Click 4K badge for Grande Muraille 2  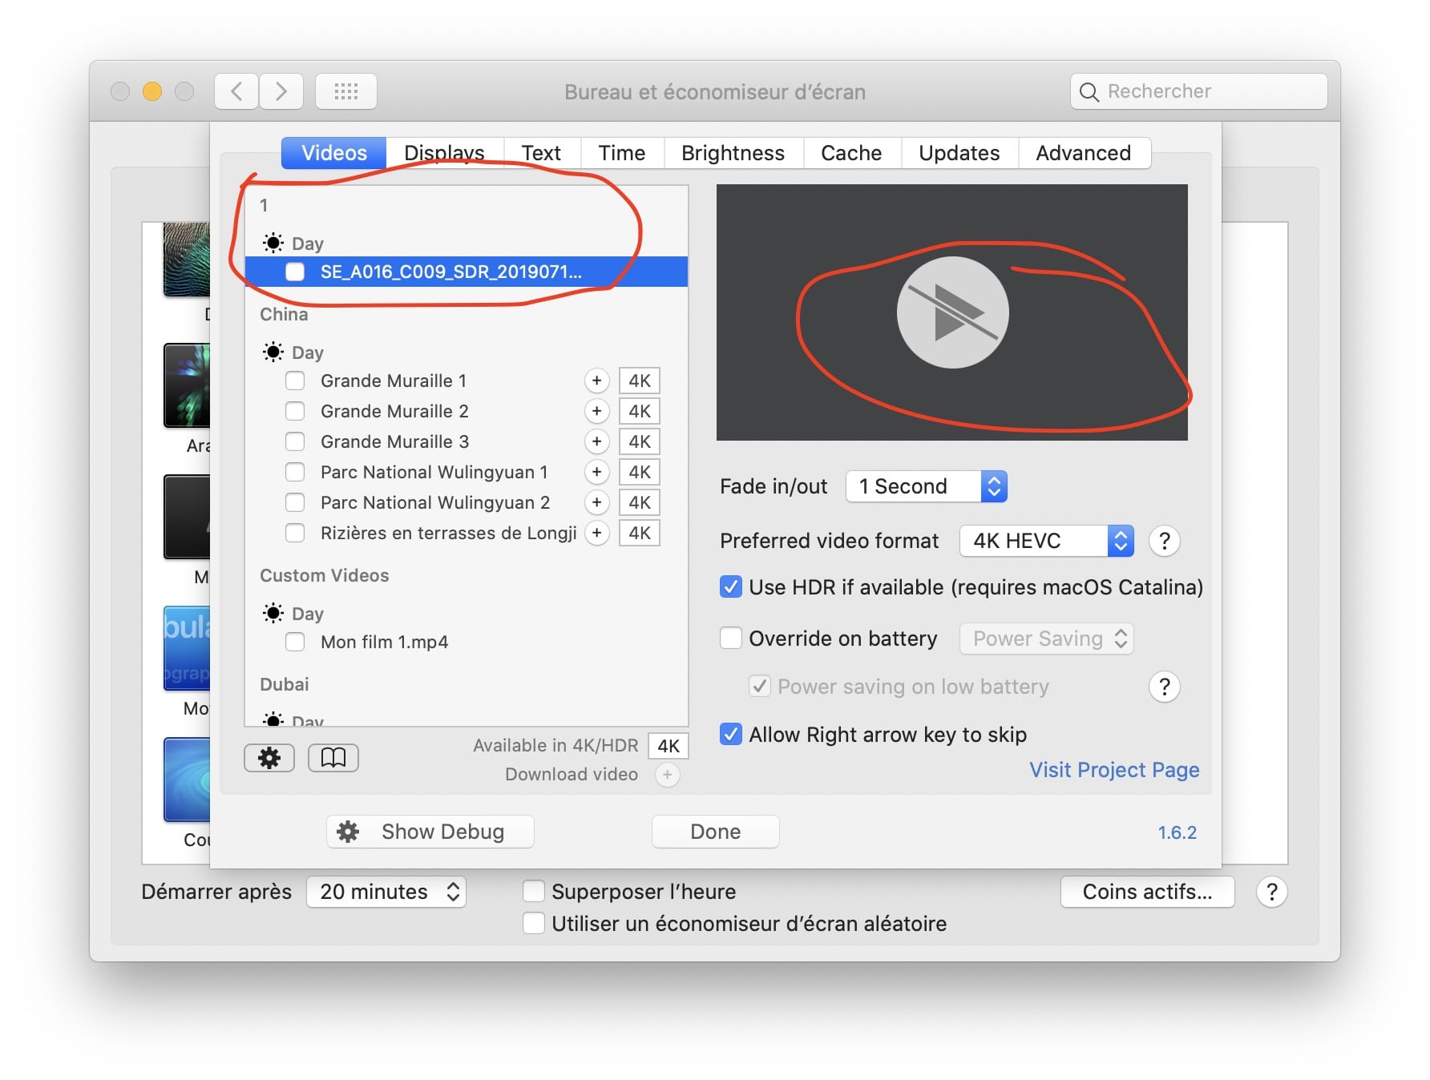[x=640, y=411]
